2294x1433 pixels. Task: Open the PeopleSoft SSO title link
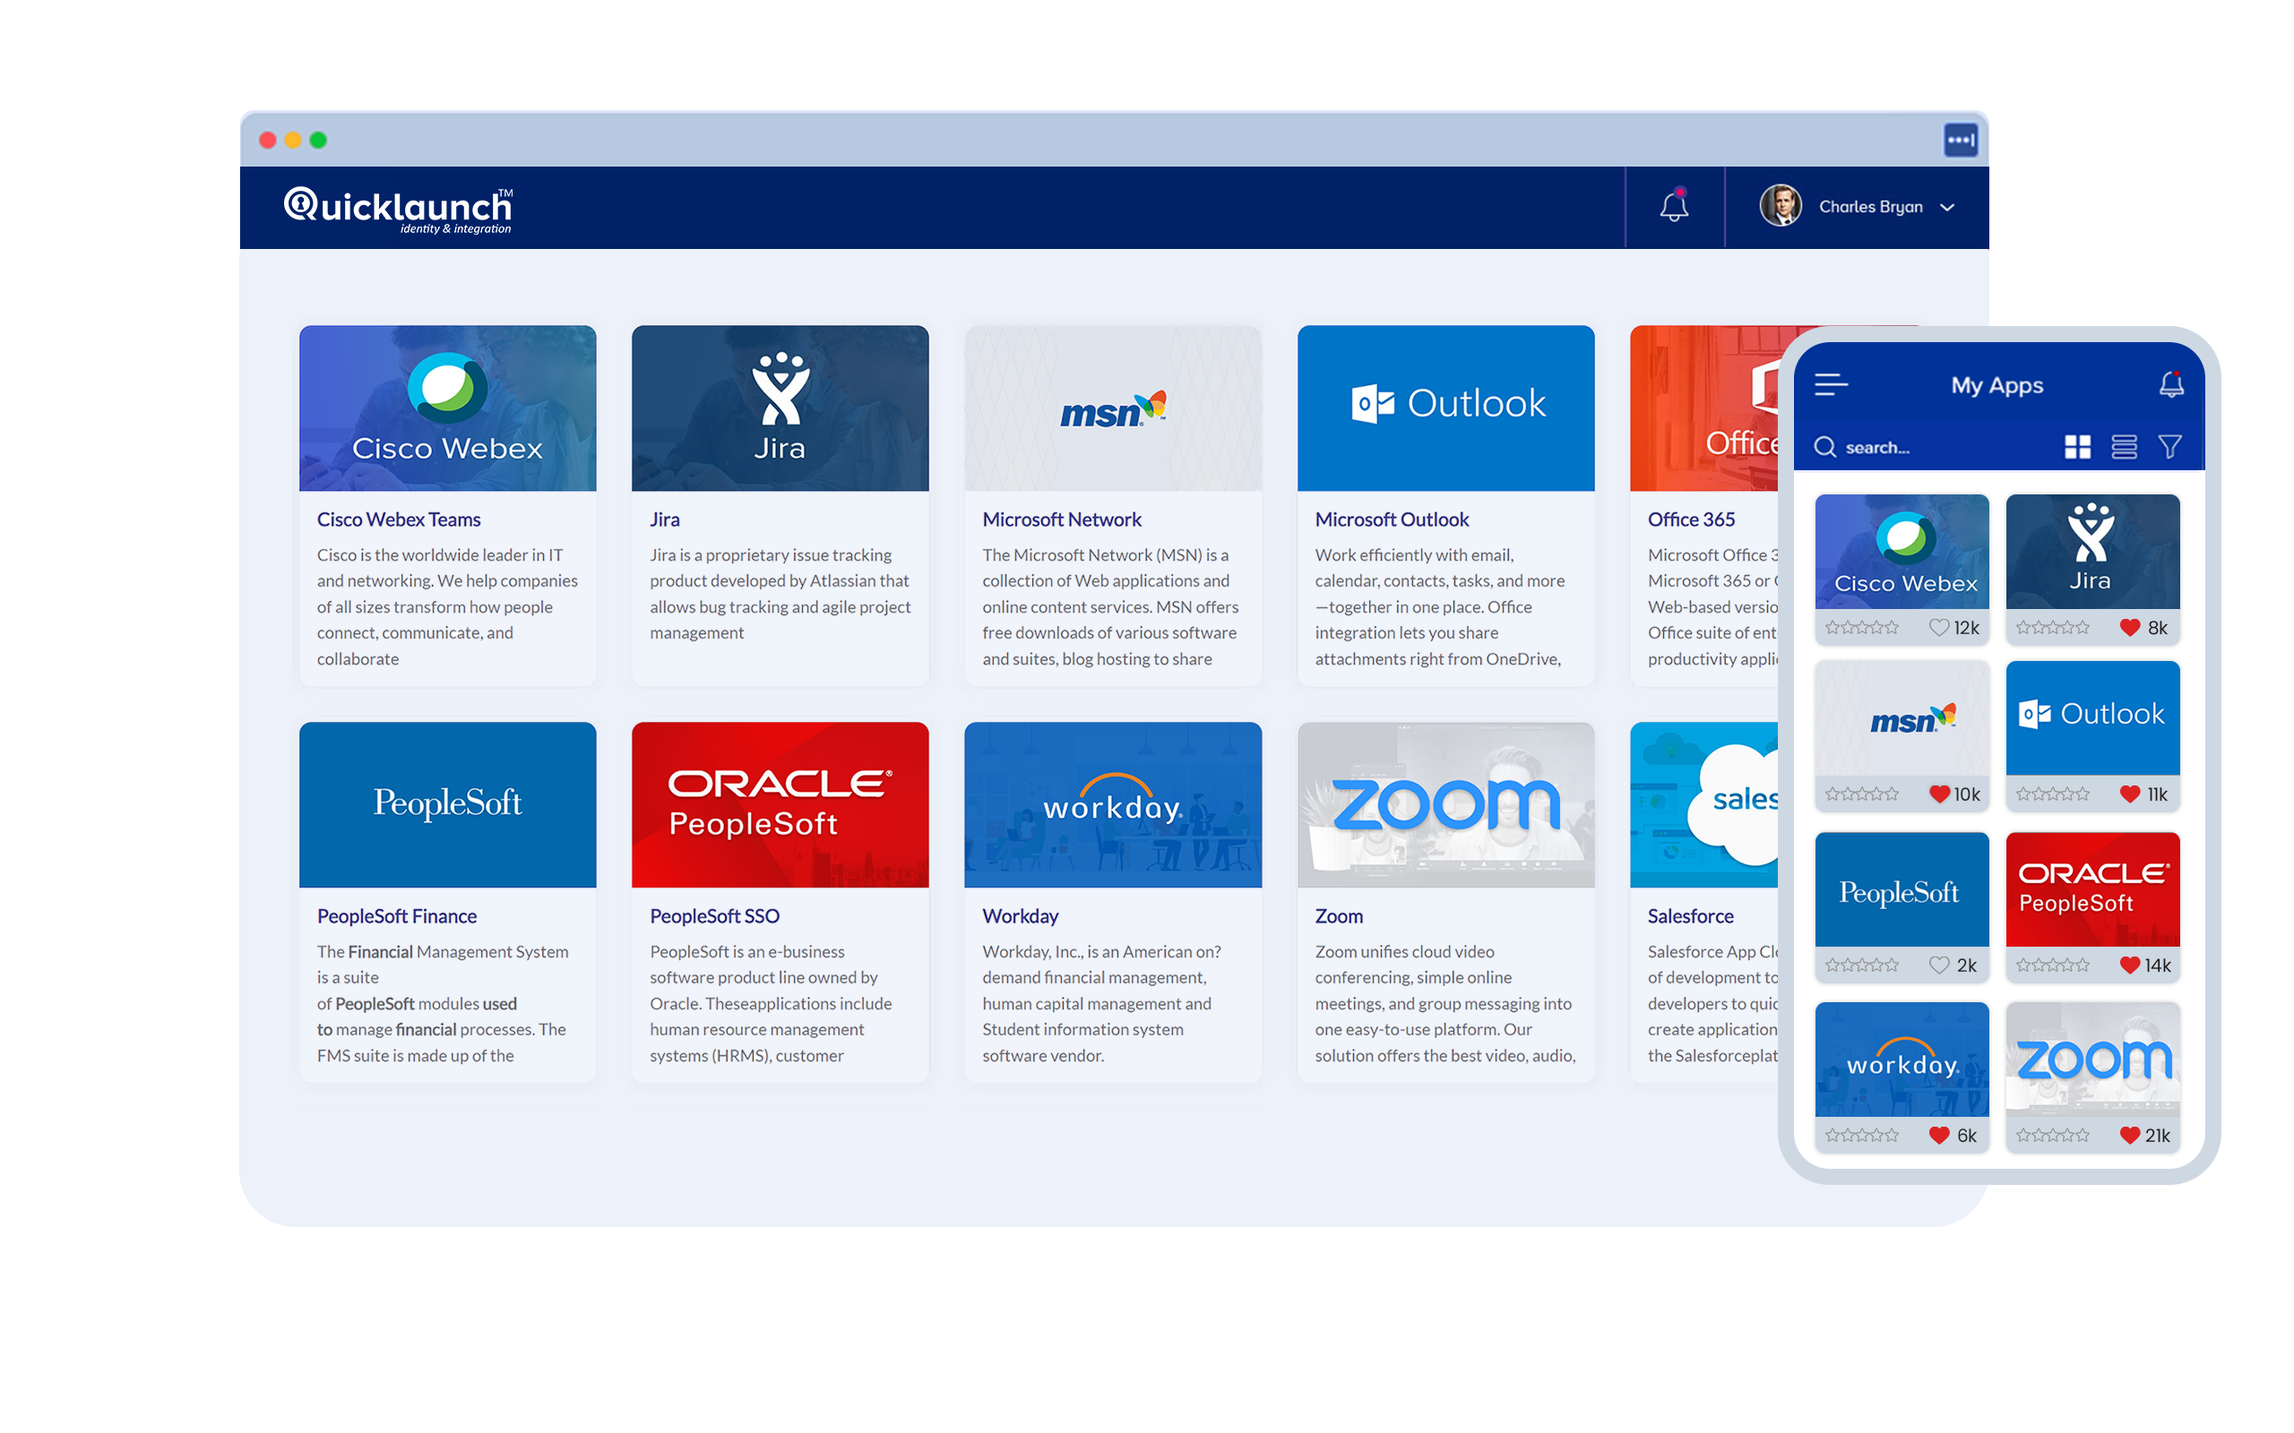(715, 915)
